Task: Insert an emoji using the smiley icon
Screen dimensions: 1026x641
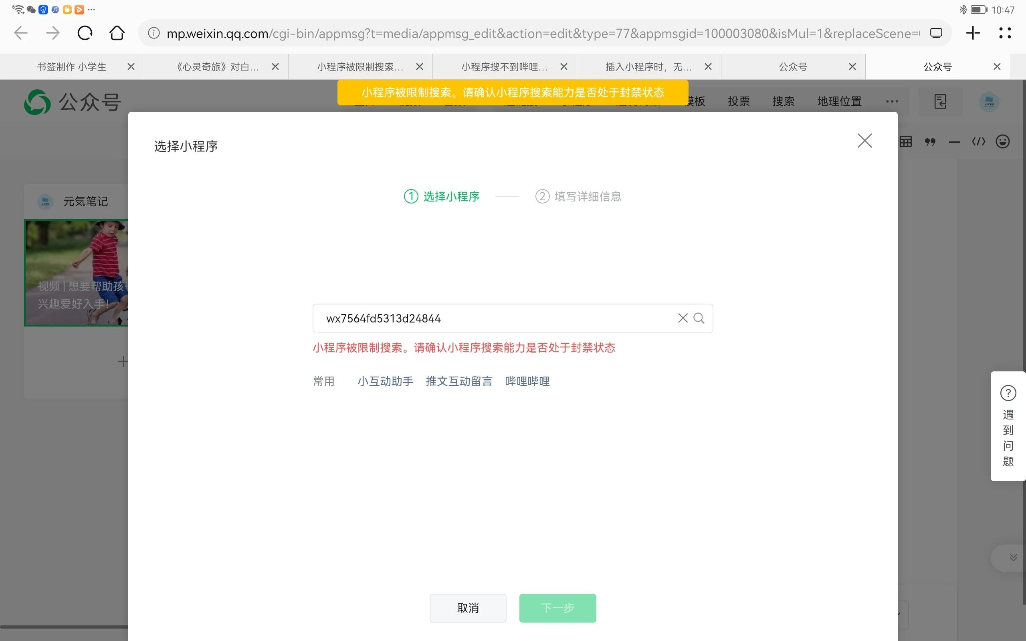Action: (x=1002, y=141)
